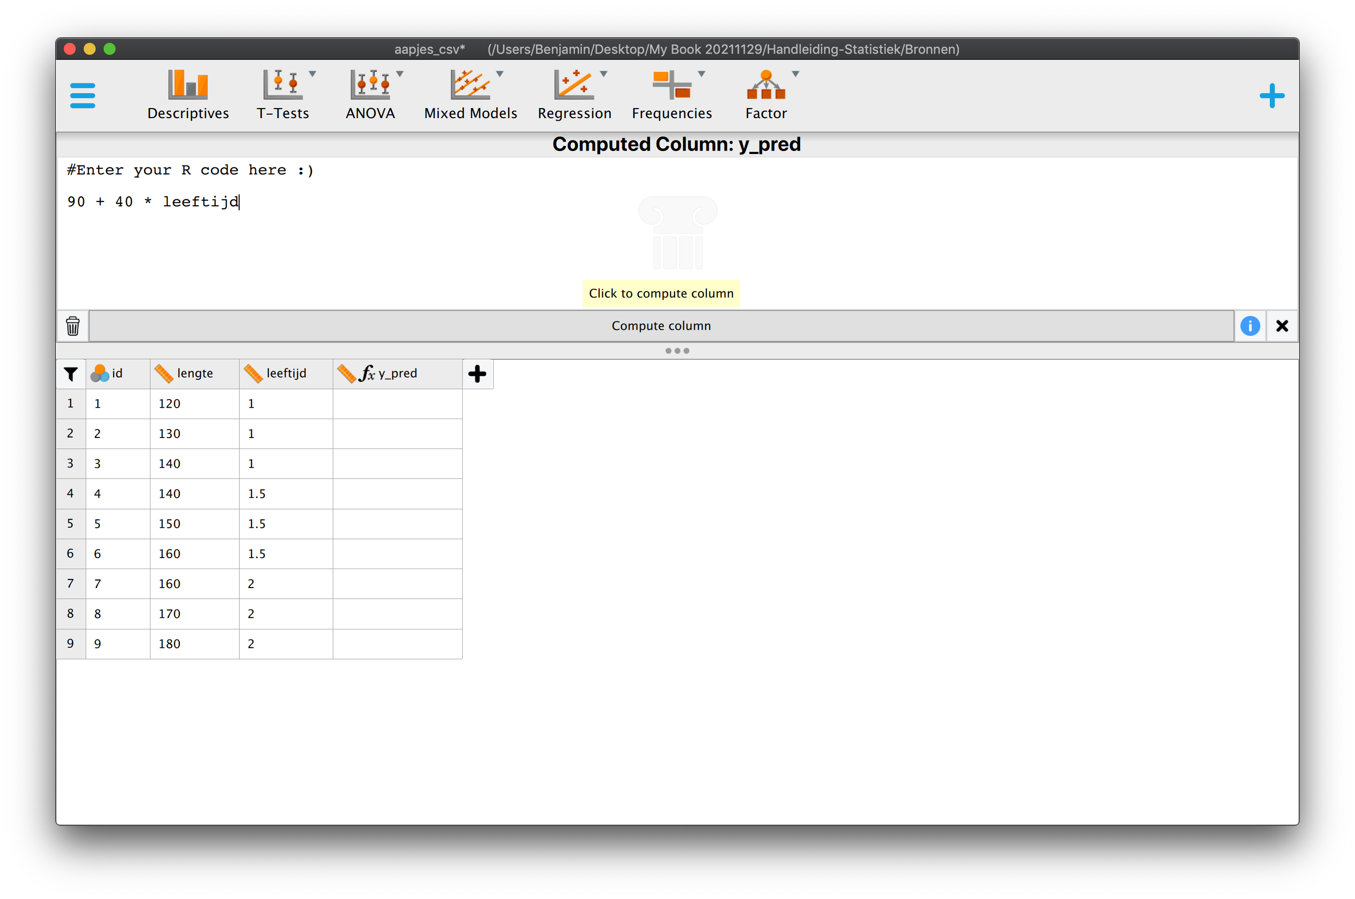Viewport: 1355px width, 899px height.
Task: Delete computed column with trash icon
Action: coord(73,325)
